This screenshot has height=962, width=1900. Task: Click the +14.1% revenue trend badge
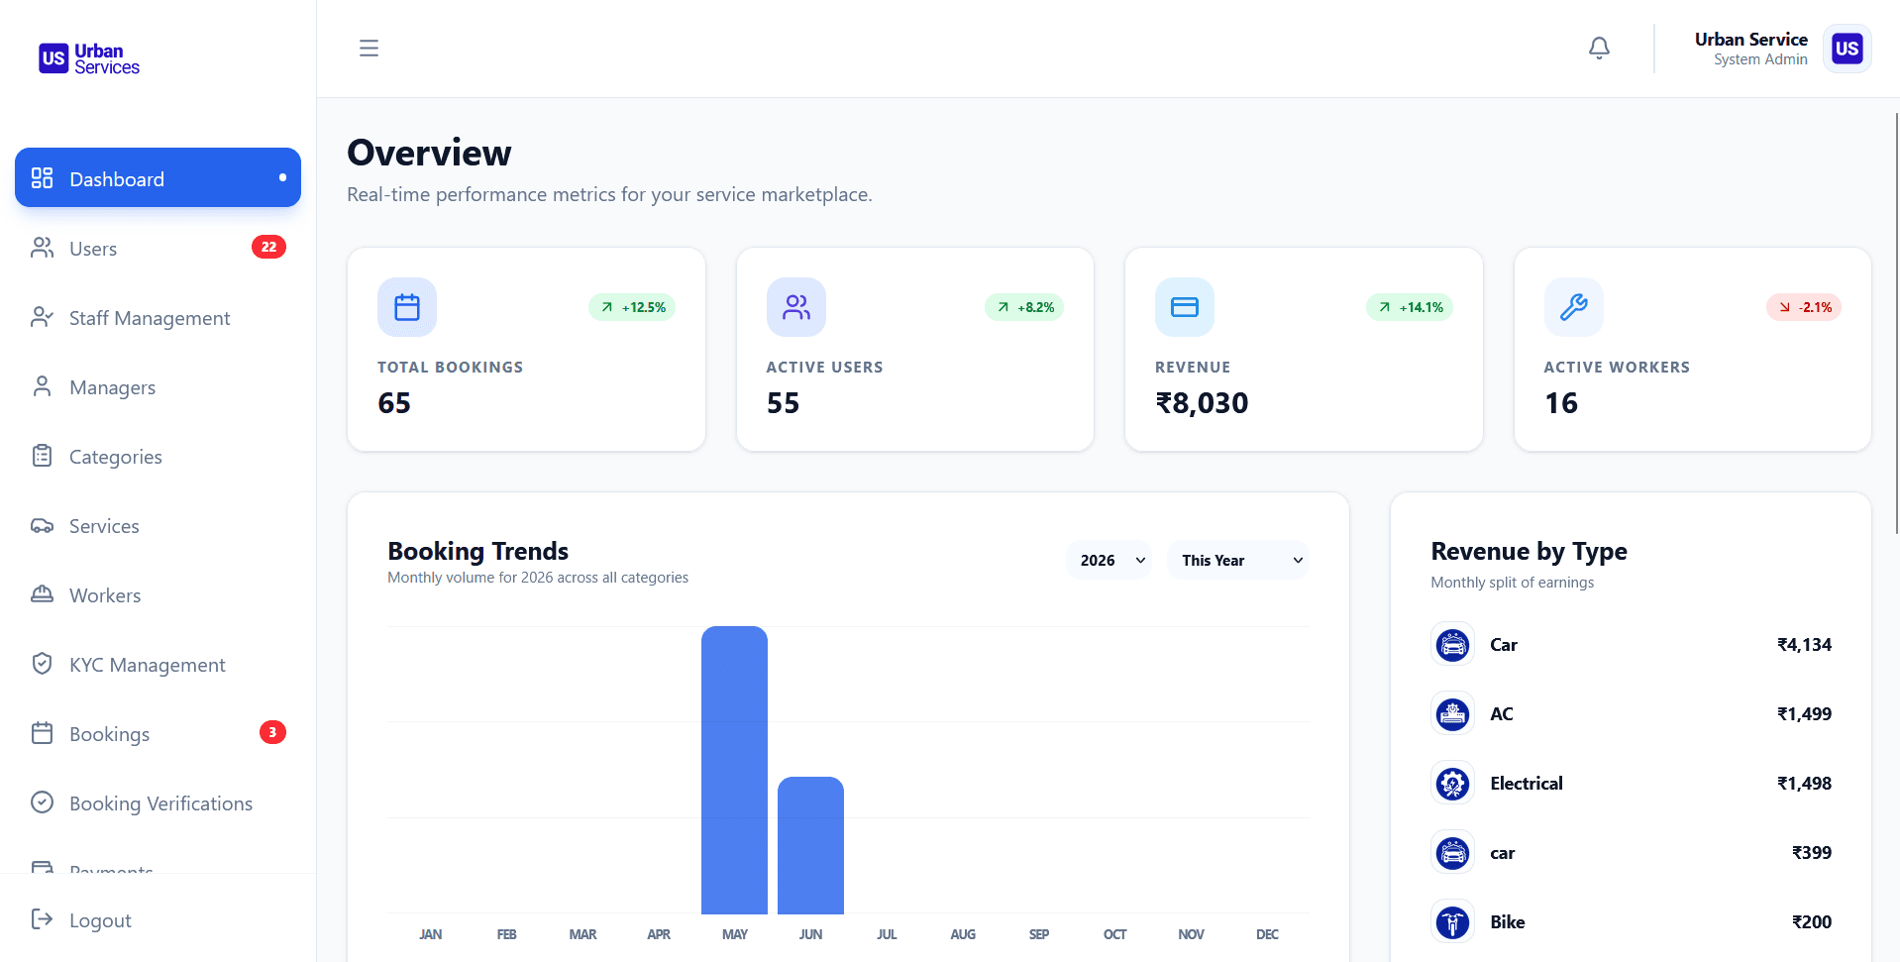click(1410, 307)
